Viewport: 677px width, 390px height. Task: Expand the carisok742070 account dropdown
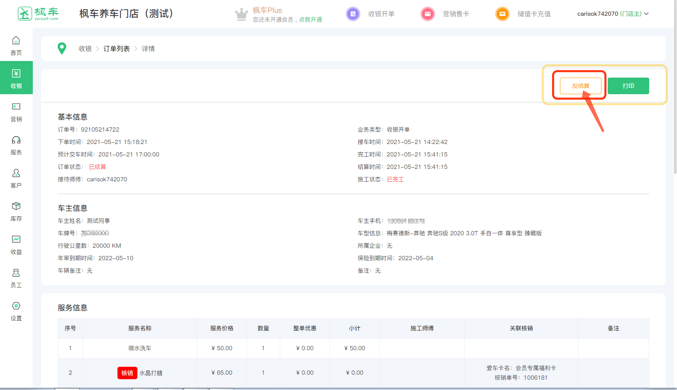click(x=613, y=14)
